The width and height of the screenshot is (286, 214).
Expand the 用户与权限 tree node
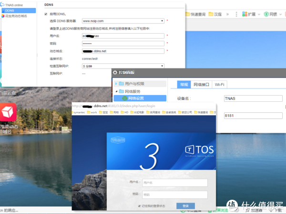tap(115, 84)
